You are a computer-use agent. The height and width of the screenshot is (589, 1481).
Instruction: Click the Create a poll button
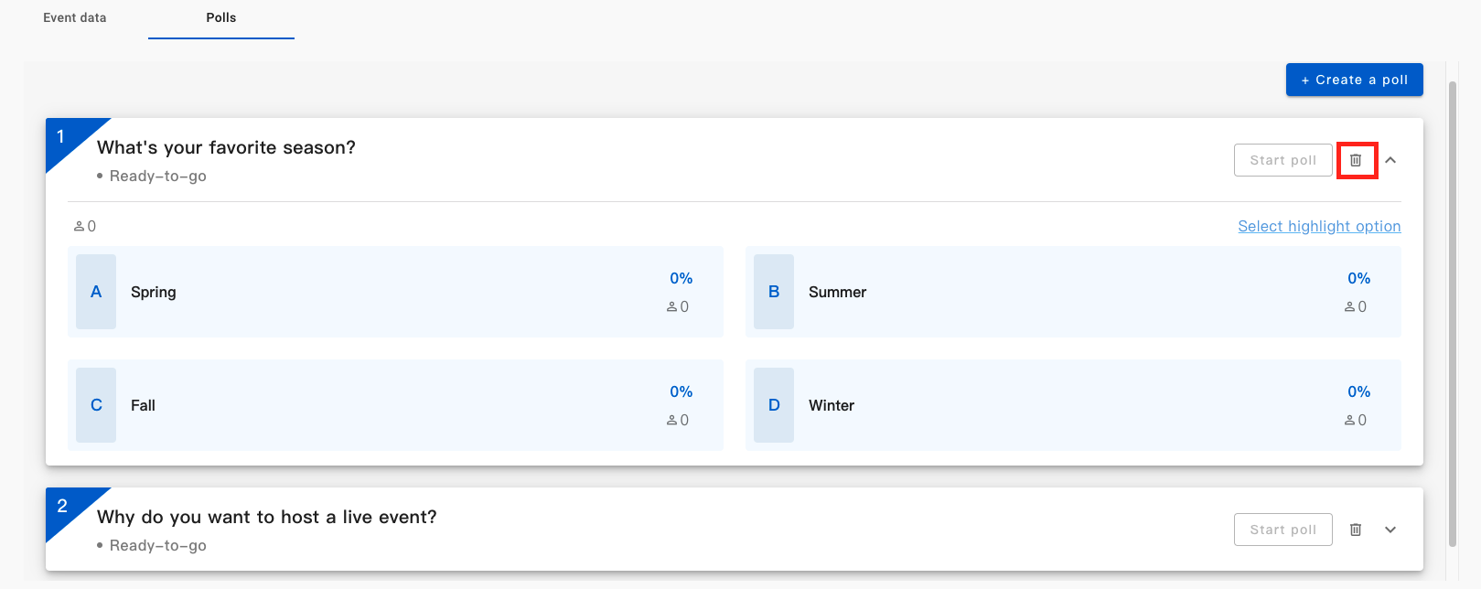point(1354,80)
